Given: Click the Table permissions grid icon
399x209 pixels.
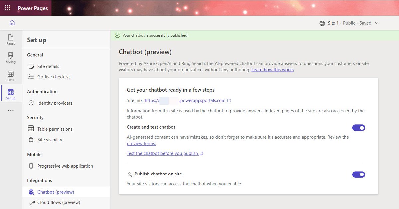Looking at the screenshot, I should coord(31,129).
